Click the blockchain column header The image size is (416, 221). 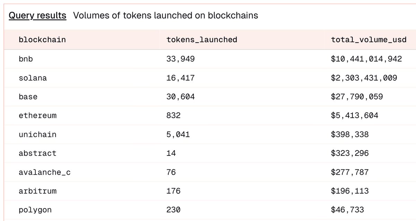click(42, 39)
